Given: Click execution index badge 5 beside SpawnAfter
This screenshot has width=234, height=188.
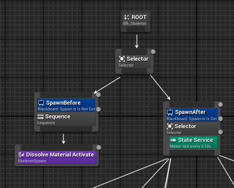Looking at the screenshot, I should pos(220,119).
